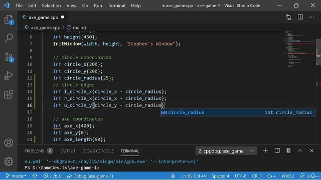Switch to the Terminal tab

130,151
